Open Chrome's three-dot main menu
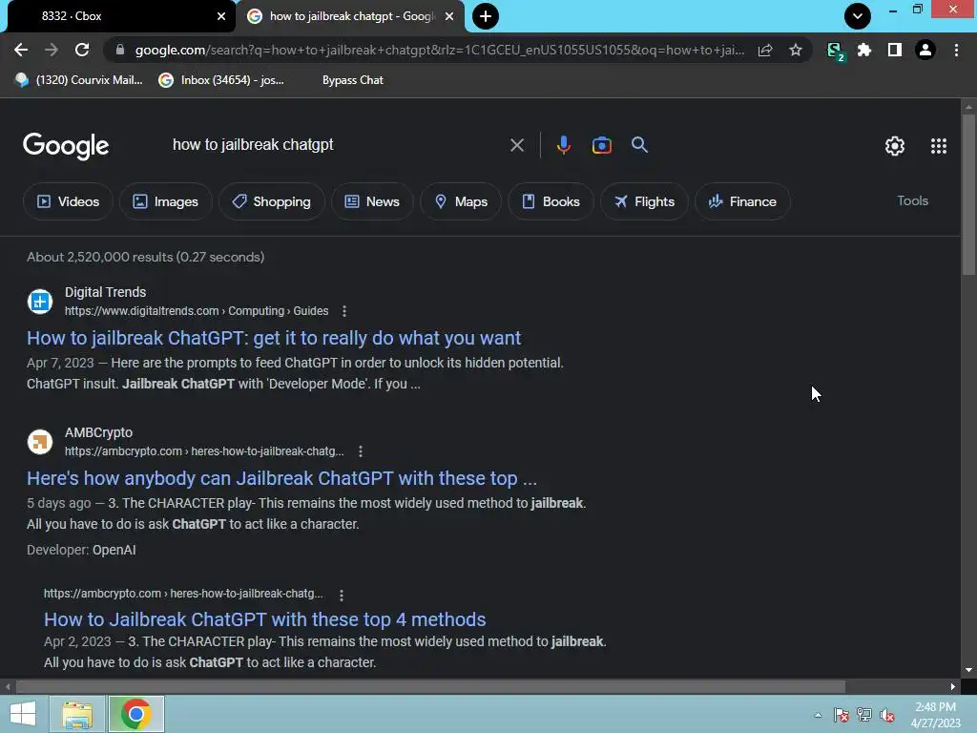Screen dimensions: 977x733 click(956, 50)
